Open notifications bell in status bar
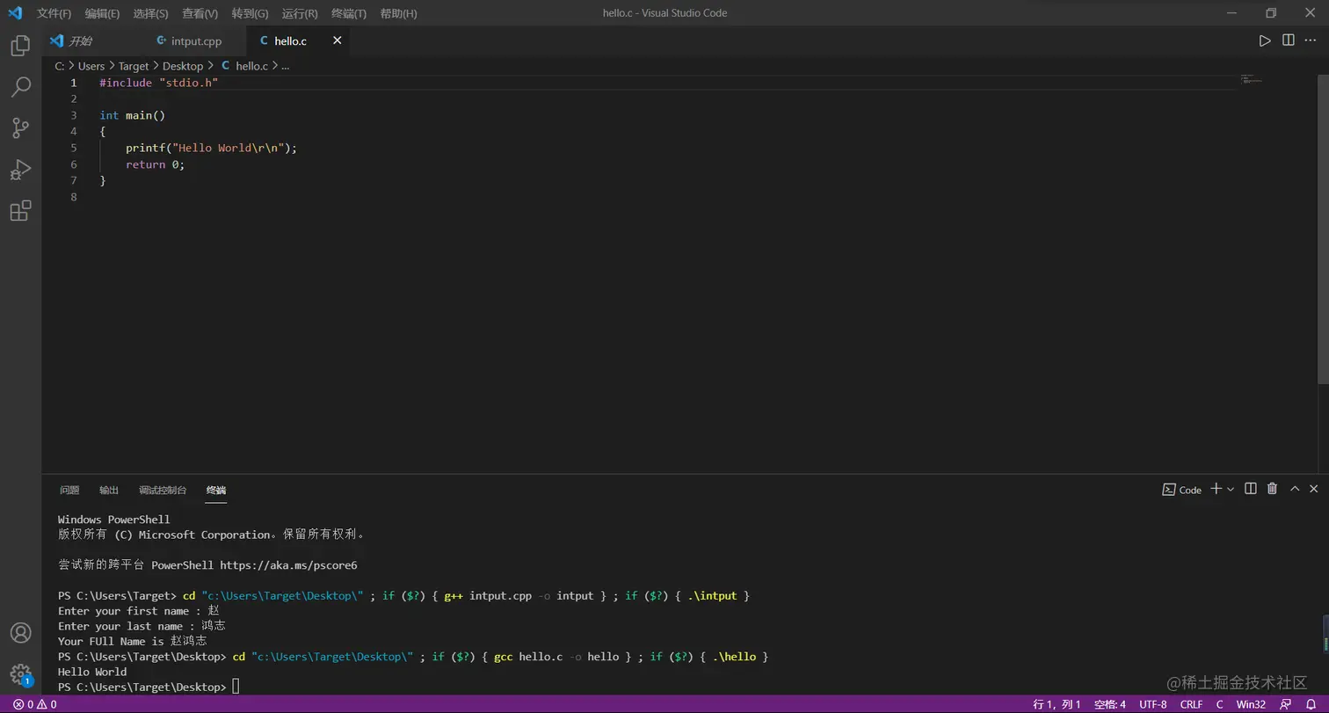The width and height of the screenshot is (1329, 713). pyautogui.click(x=1311, y=704)
